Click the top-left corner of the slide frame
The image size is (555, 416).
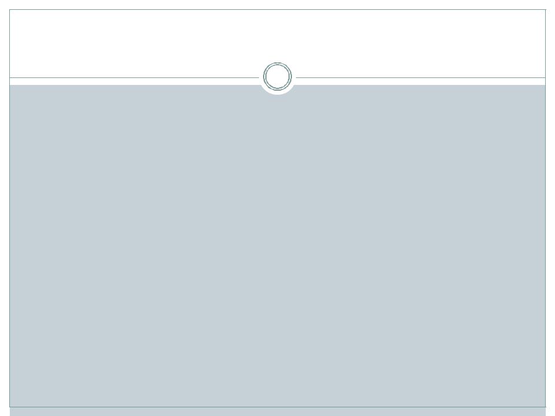coord(10,10)
